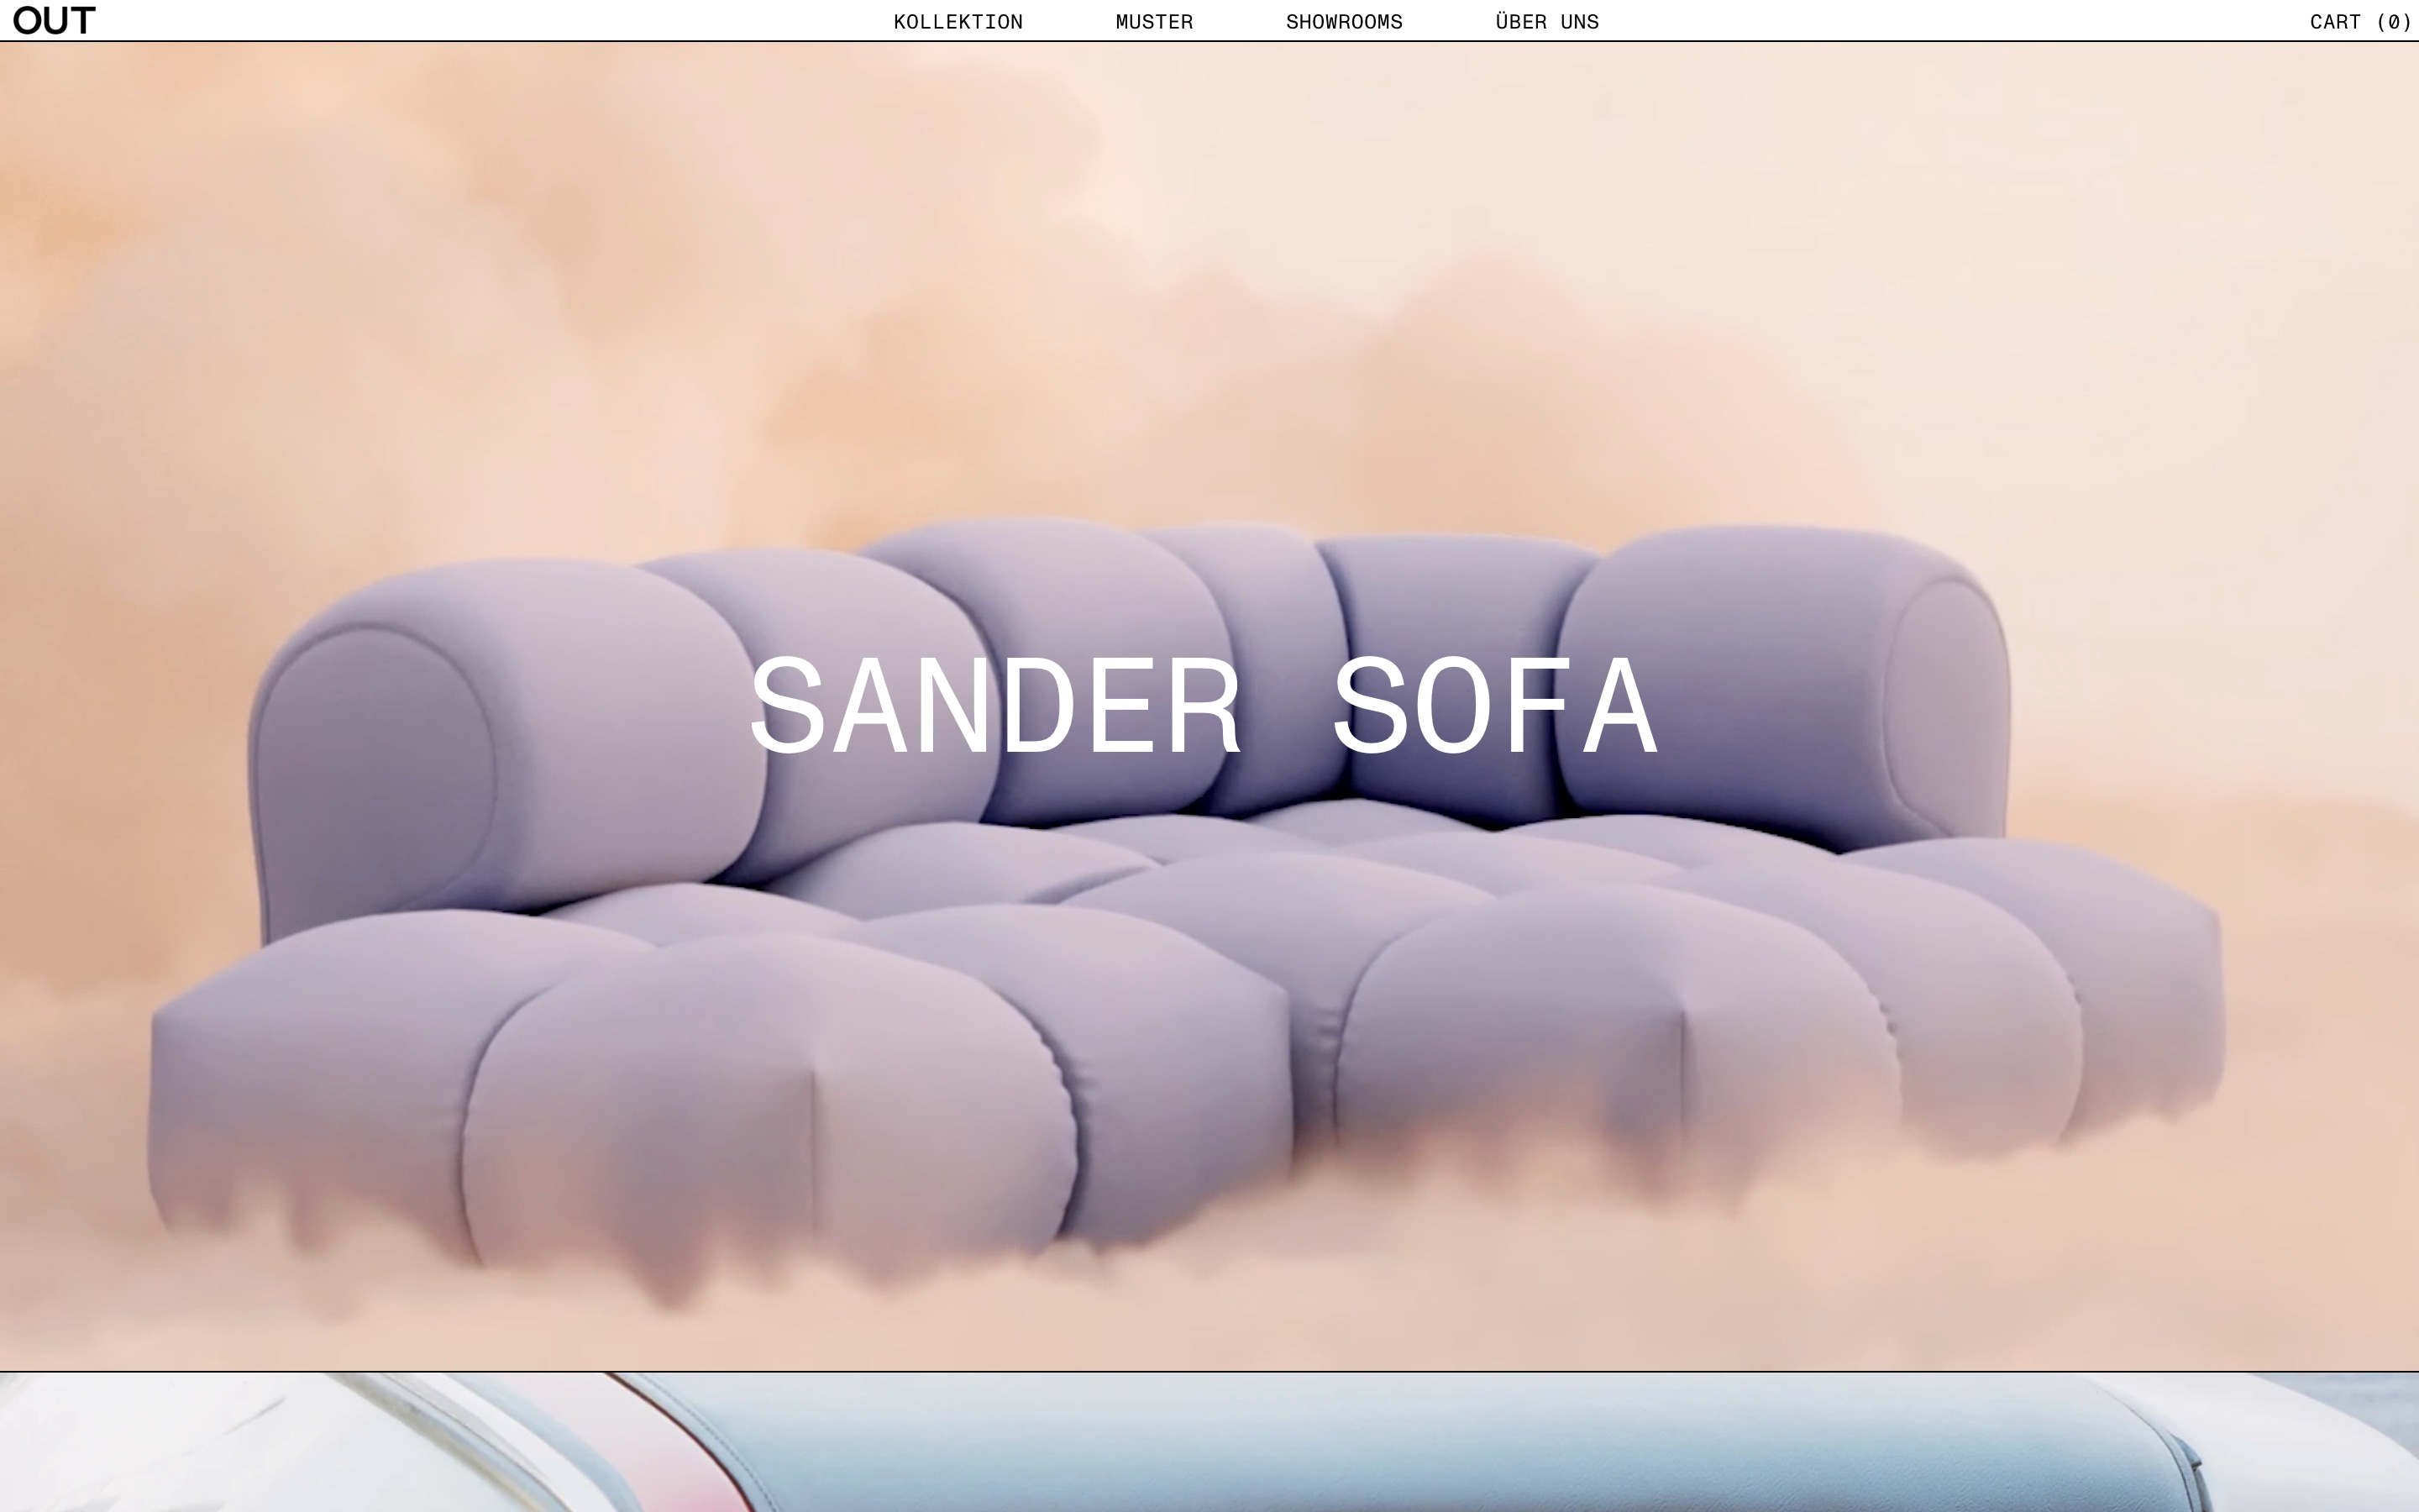
Task: Click the lilac sofa hero image
Action: [x=1199, y=950]
